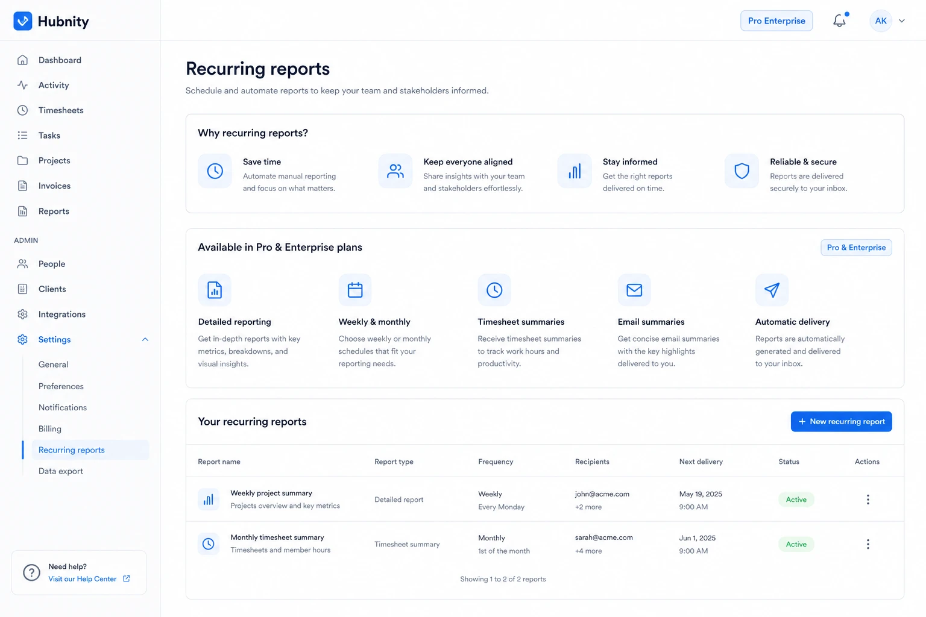Click the Invoices document icon
The height and width of the screenshot is (617, 926).
tap(22, 186)
